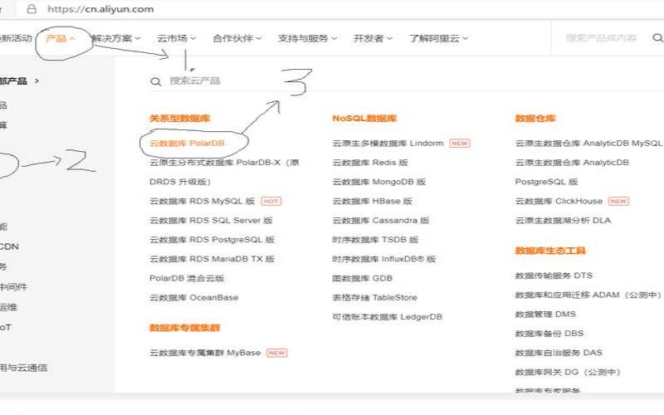Expand the 开发者 menu

373,38
